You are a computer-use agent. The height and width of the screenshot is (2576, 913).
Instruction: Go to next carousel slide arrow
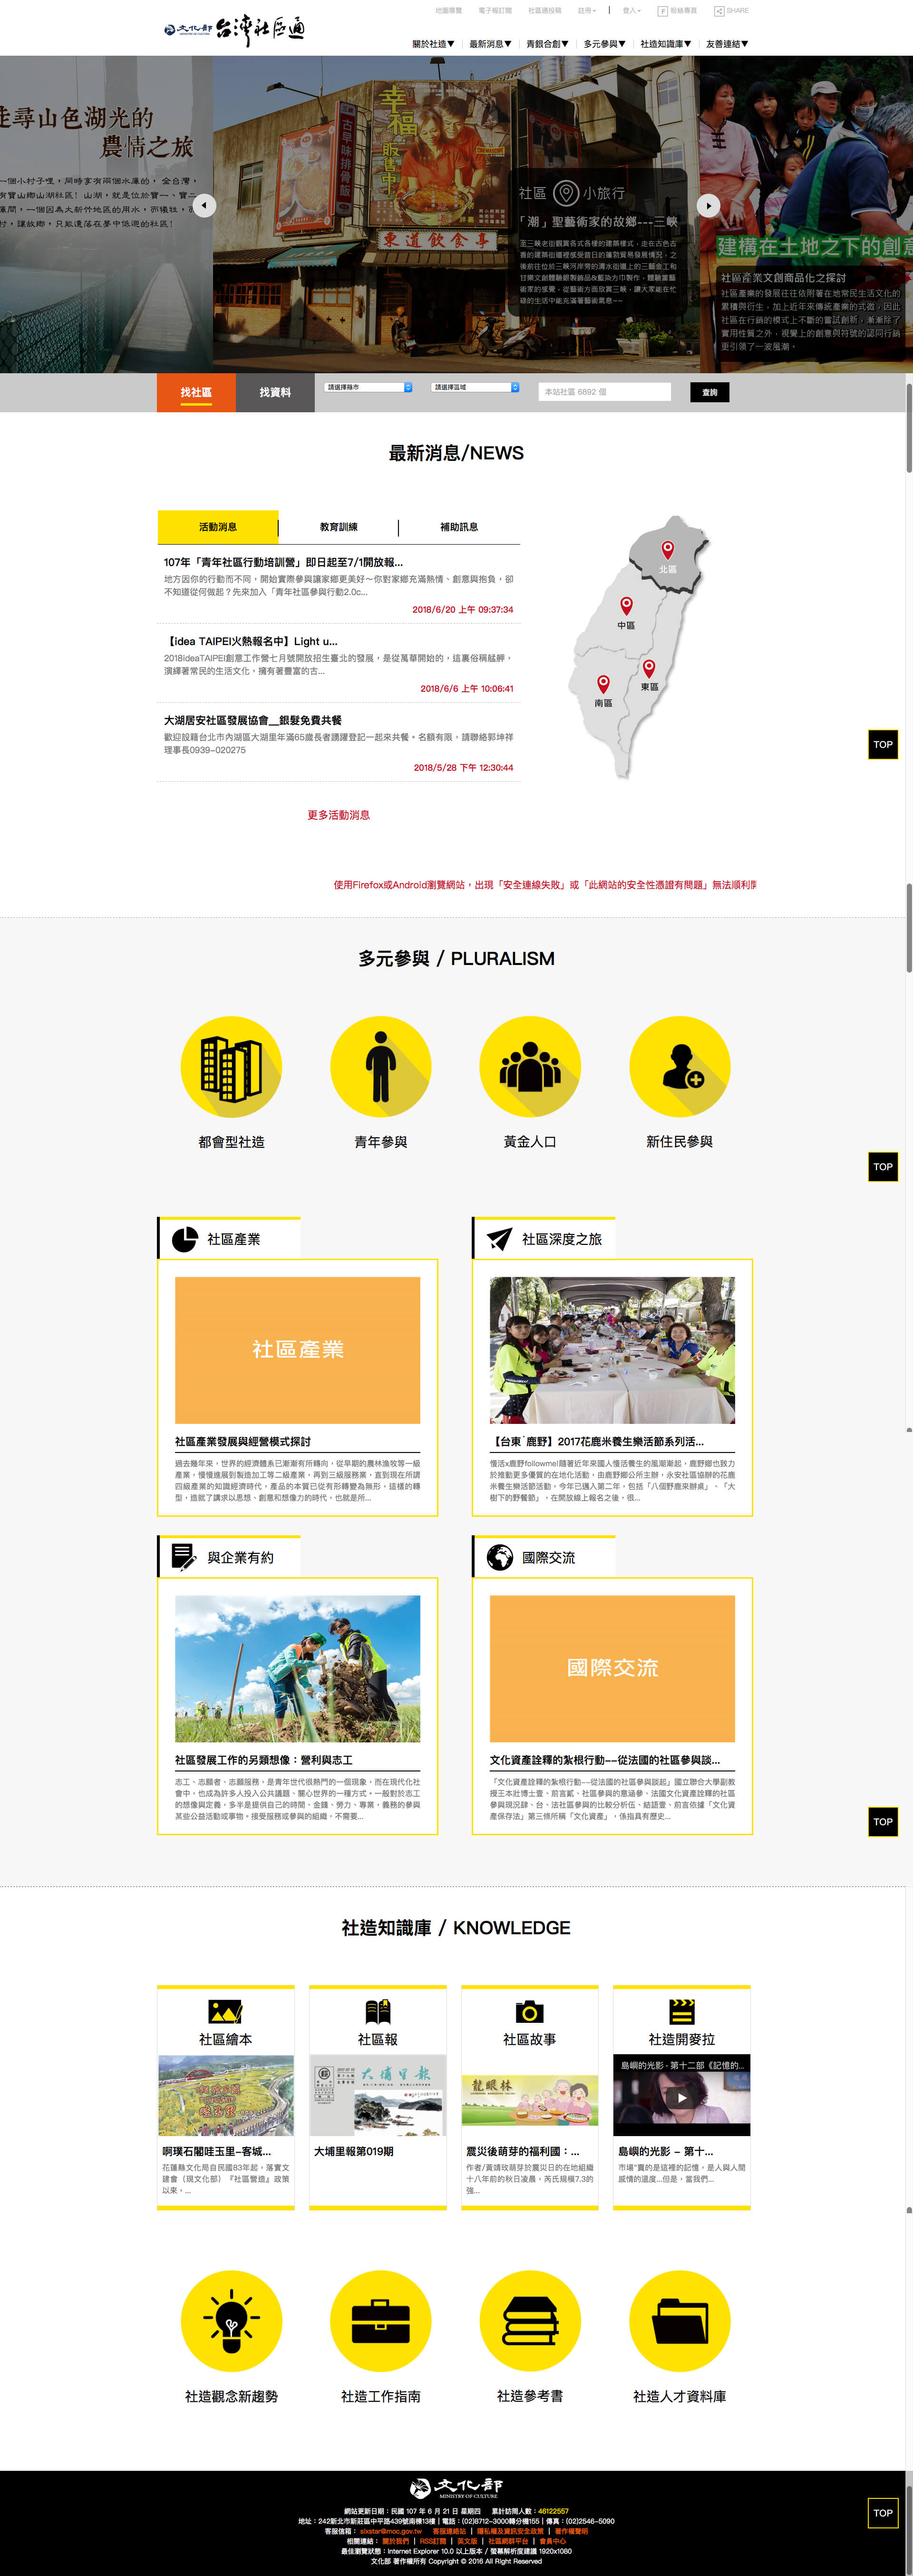click(x=708, y=205)
